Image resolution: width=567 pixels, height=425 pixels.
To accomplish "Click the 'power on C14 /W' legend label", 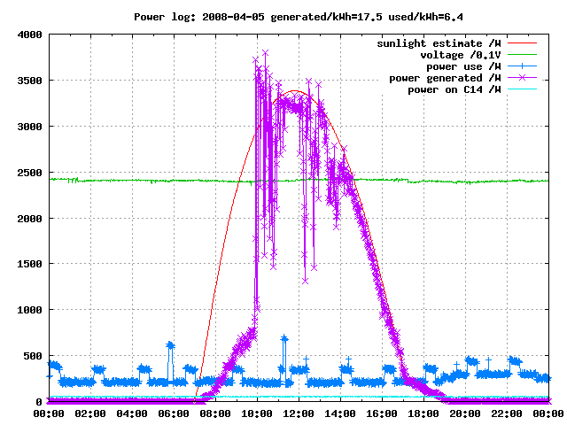I will (454, 89).
